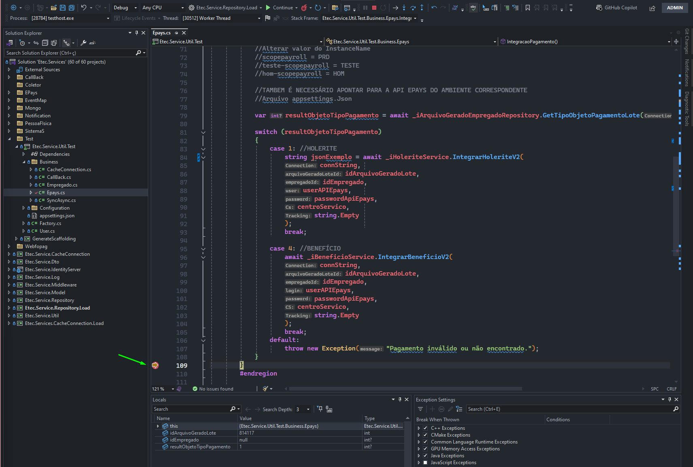Click the Step Out arrow icon
The width and height of the screenshot is (693, 467).
coord(422,8)
